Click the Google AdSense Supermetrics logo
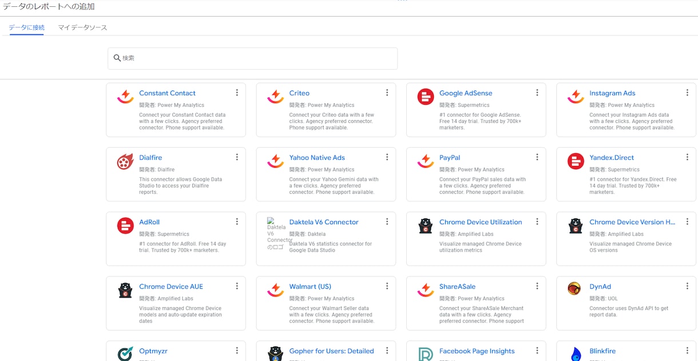The image size is (698, 361). click(426, 97)
